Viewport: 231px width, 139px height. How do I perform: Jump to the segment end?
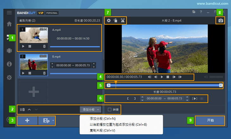tap(180, 77)
